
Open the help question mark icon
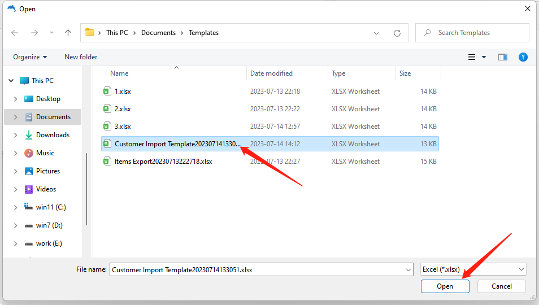click(x=523, y=57)
